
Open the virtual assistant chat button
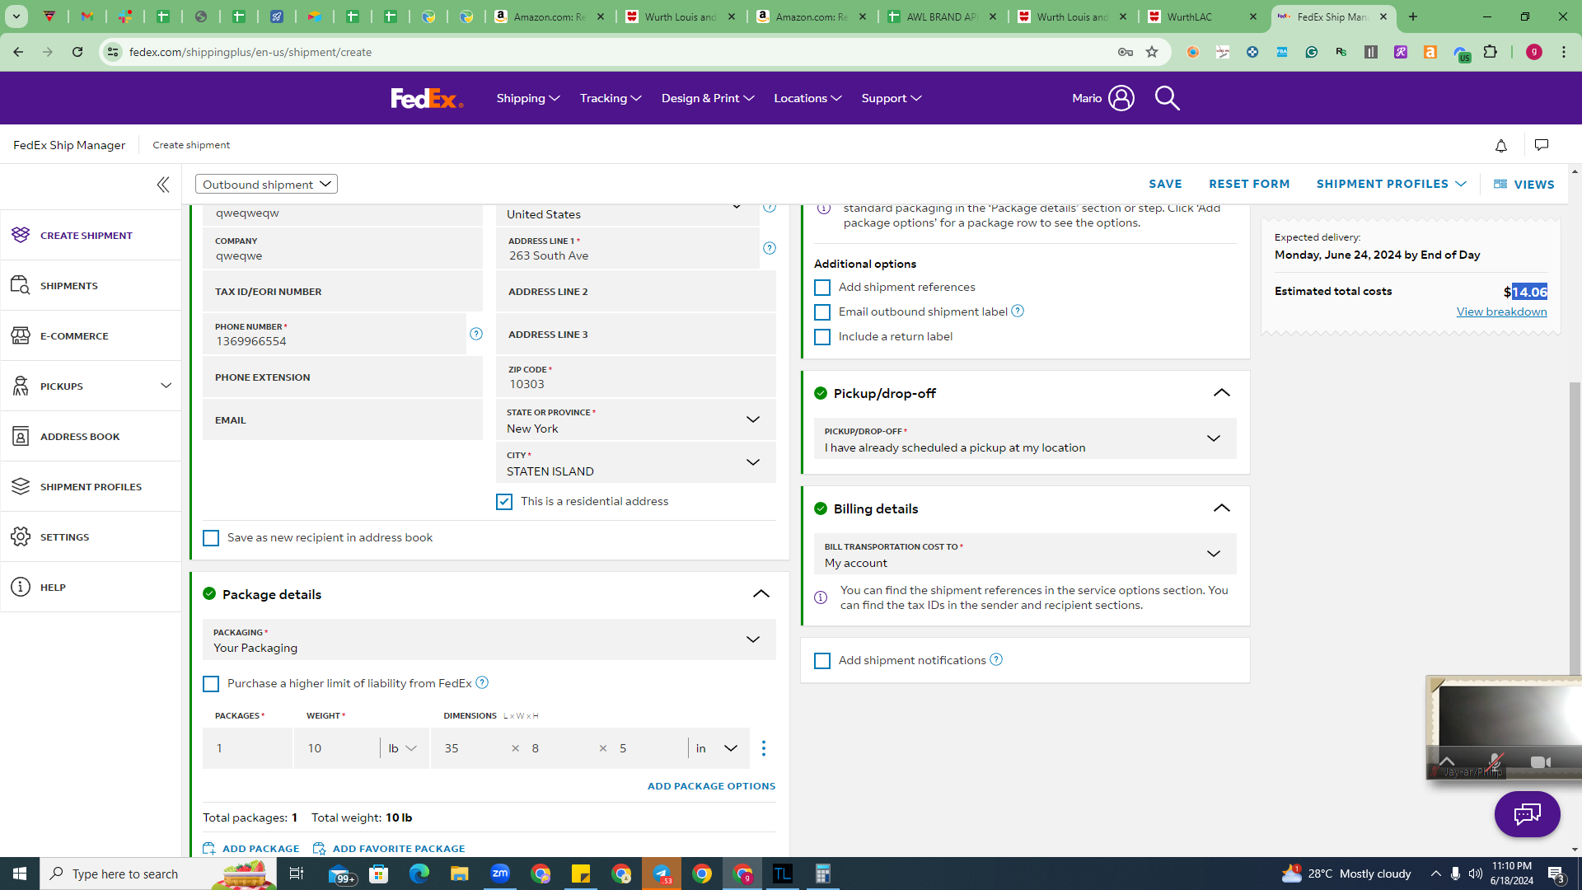pos(1527,814)
